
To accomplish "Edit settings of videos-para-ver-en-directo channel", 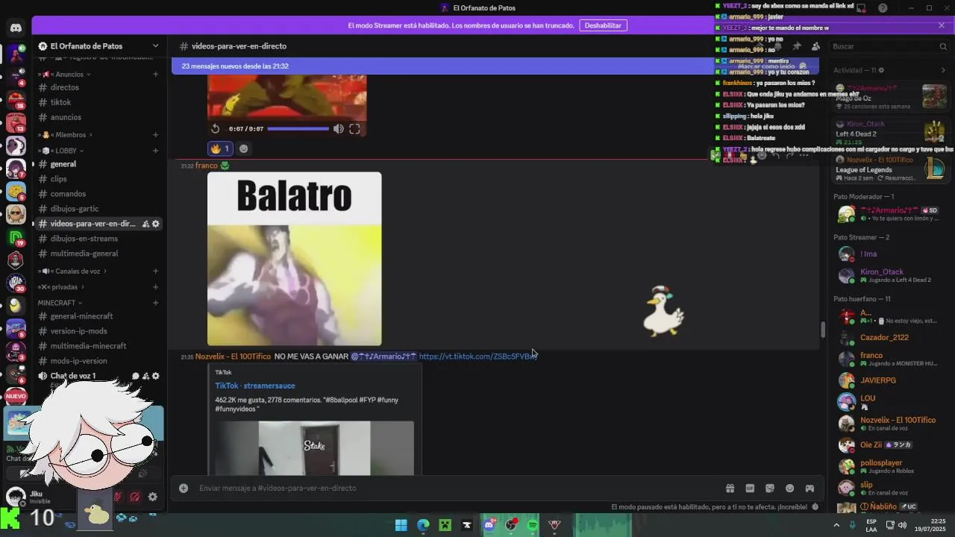I will (x=155, y=224).
